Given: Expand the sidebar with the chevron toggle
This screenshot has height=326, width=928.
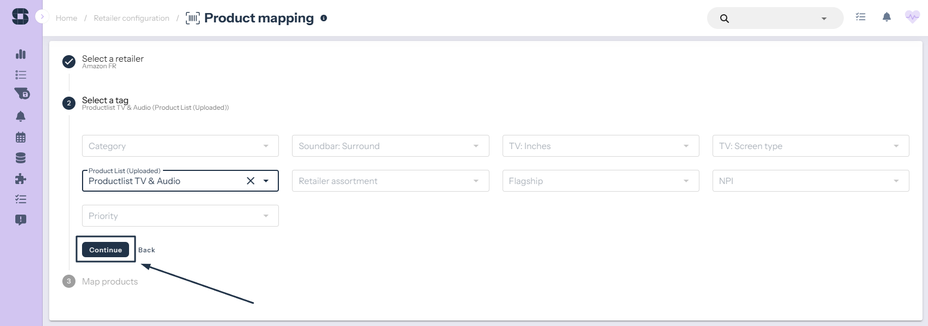Looking at the screenshot, I should coord(42,17).
